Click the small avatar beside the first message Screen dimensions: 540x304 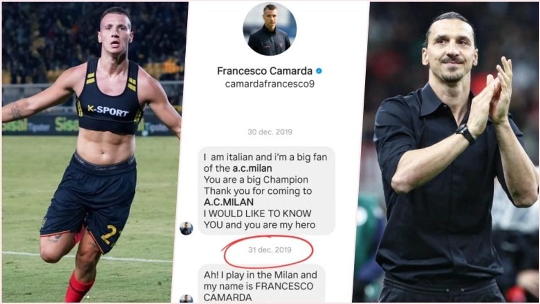point(186,228)
